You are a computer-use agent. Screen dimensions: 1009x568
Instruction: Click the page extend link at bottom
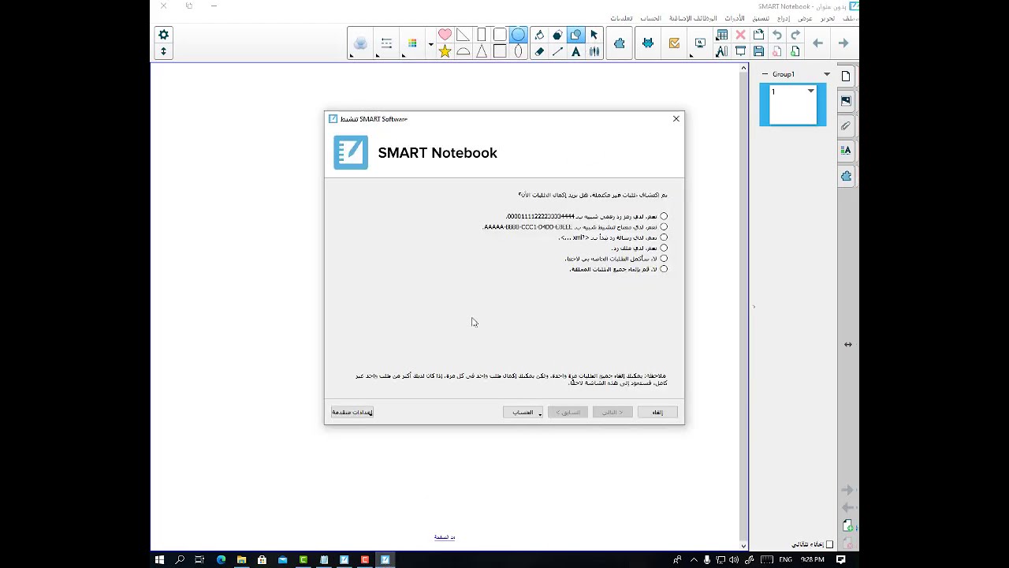[445, 537]
